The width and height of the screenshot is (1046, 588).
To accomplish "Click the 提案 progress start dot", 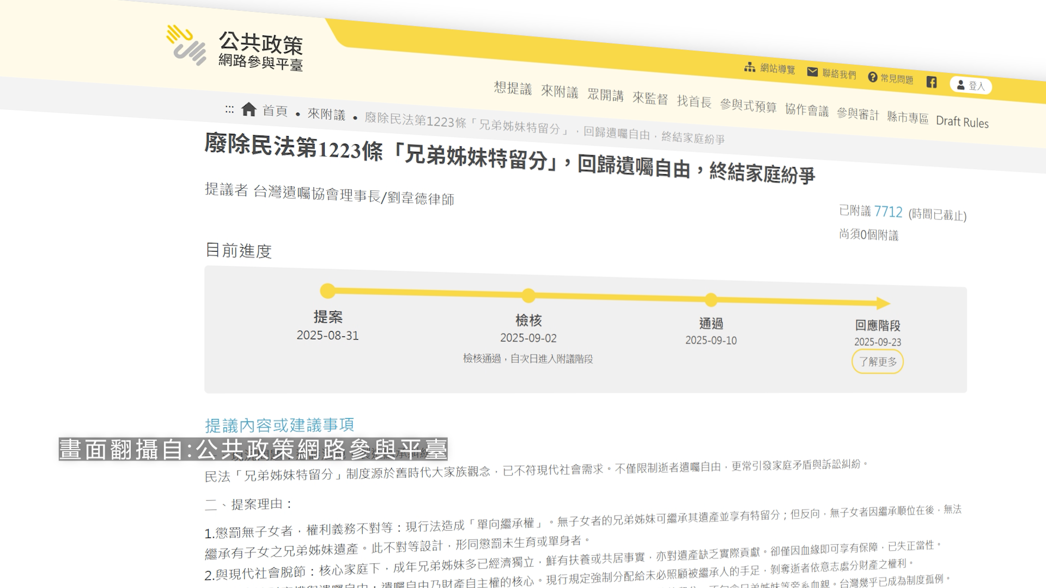I will (x=328, y=291).
